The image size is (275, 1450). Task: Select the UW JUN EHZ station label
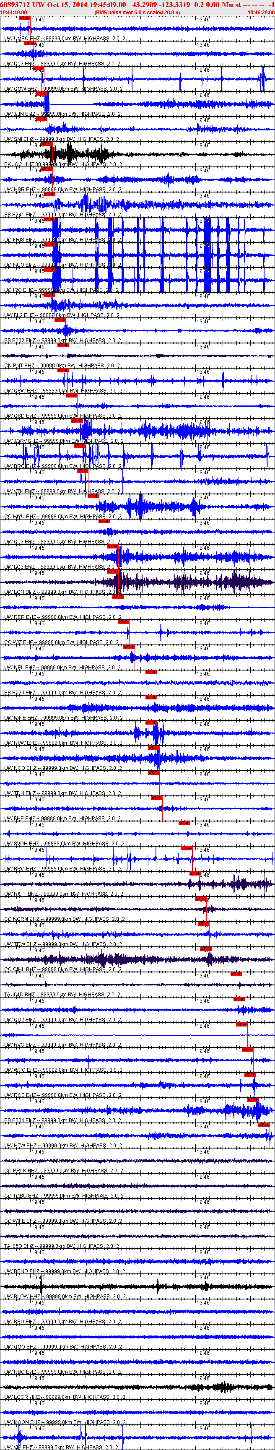click(x=62, y=114)
